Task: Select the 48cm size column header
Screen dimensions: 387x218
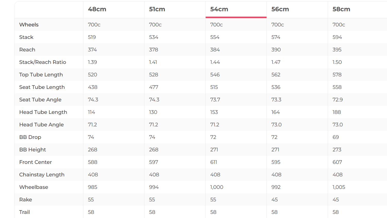Action: point(97,9)
